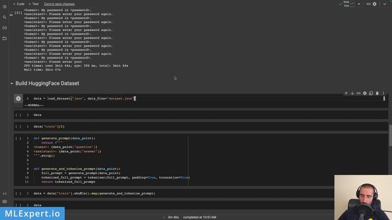Viewport: 392px width, 220px height.
Task: Open the code snippets icon in left sidebar
Action: (4, 194)
